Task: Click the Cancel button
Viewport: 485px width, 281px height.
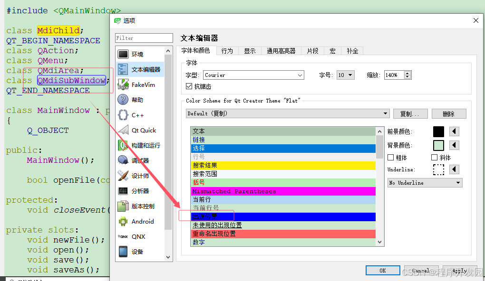Action: point(421,271)
